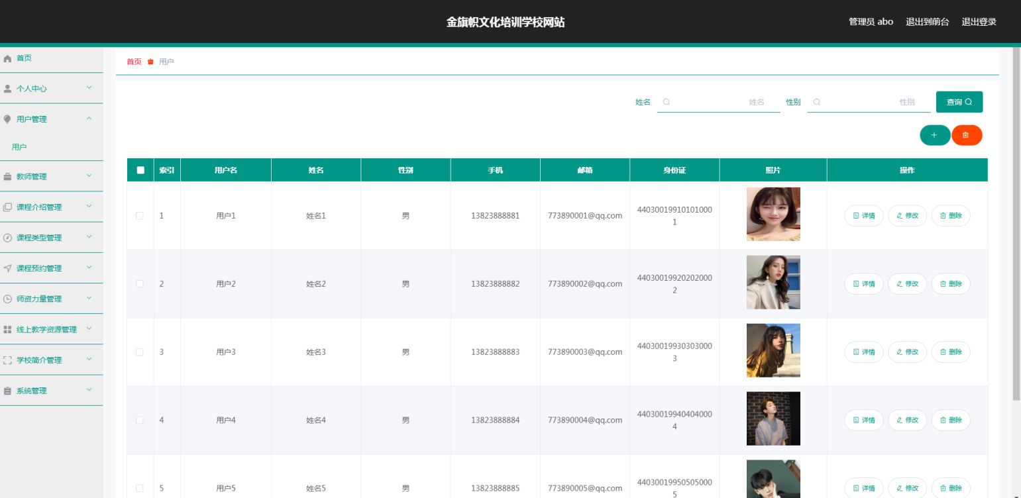The width and height of the screenshot is (1021, 498).
Task: Open the 首页 sidebar menu item
Action: [x=52, y=58]
